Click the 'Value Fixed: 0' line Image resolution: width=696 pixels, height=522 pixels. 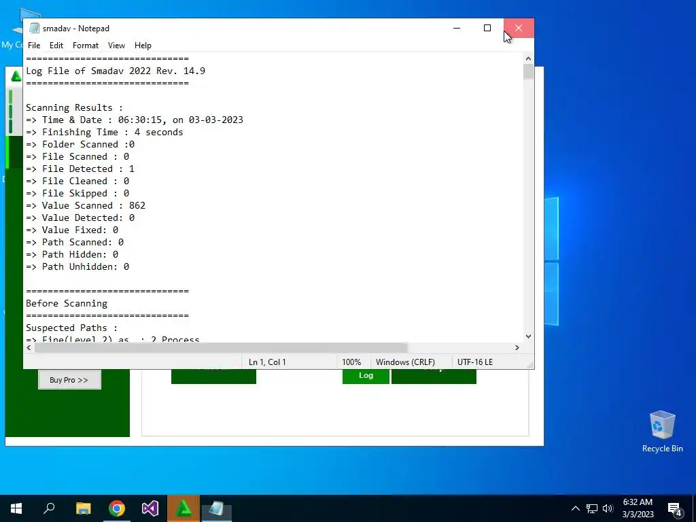(72, 230)
